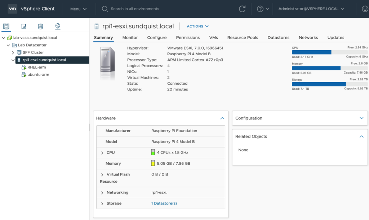Click the host icon in the page title
The height and width of the screenshot is (220, 369).
click(x=97, y=26)
